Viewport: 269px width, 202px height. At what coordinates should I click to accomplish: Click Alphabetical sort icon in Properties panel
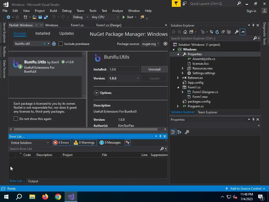click(x=179, y=132)
